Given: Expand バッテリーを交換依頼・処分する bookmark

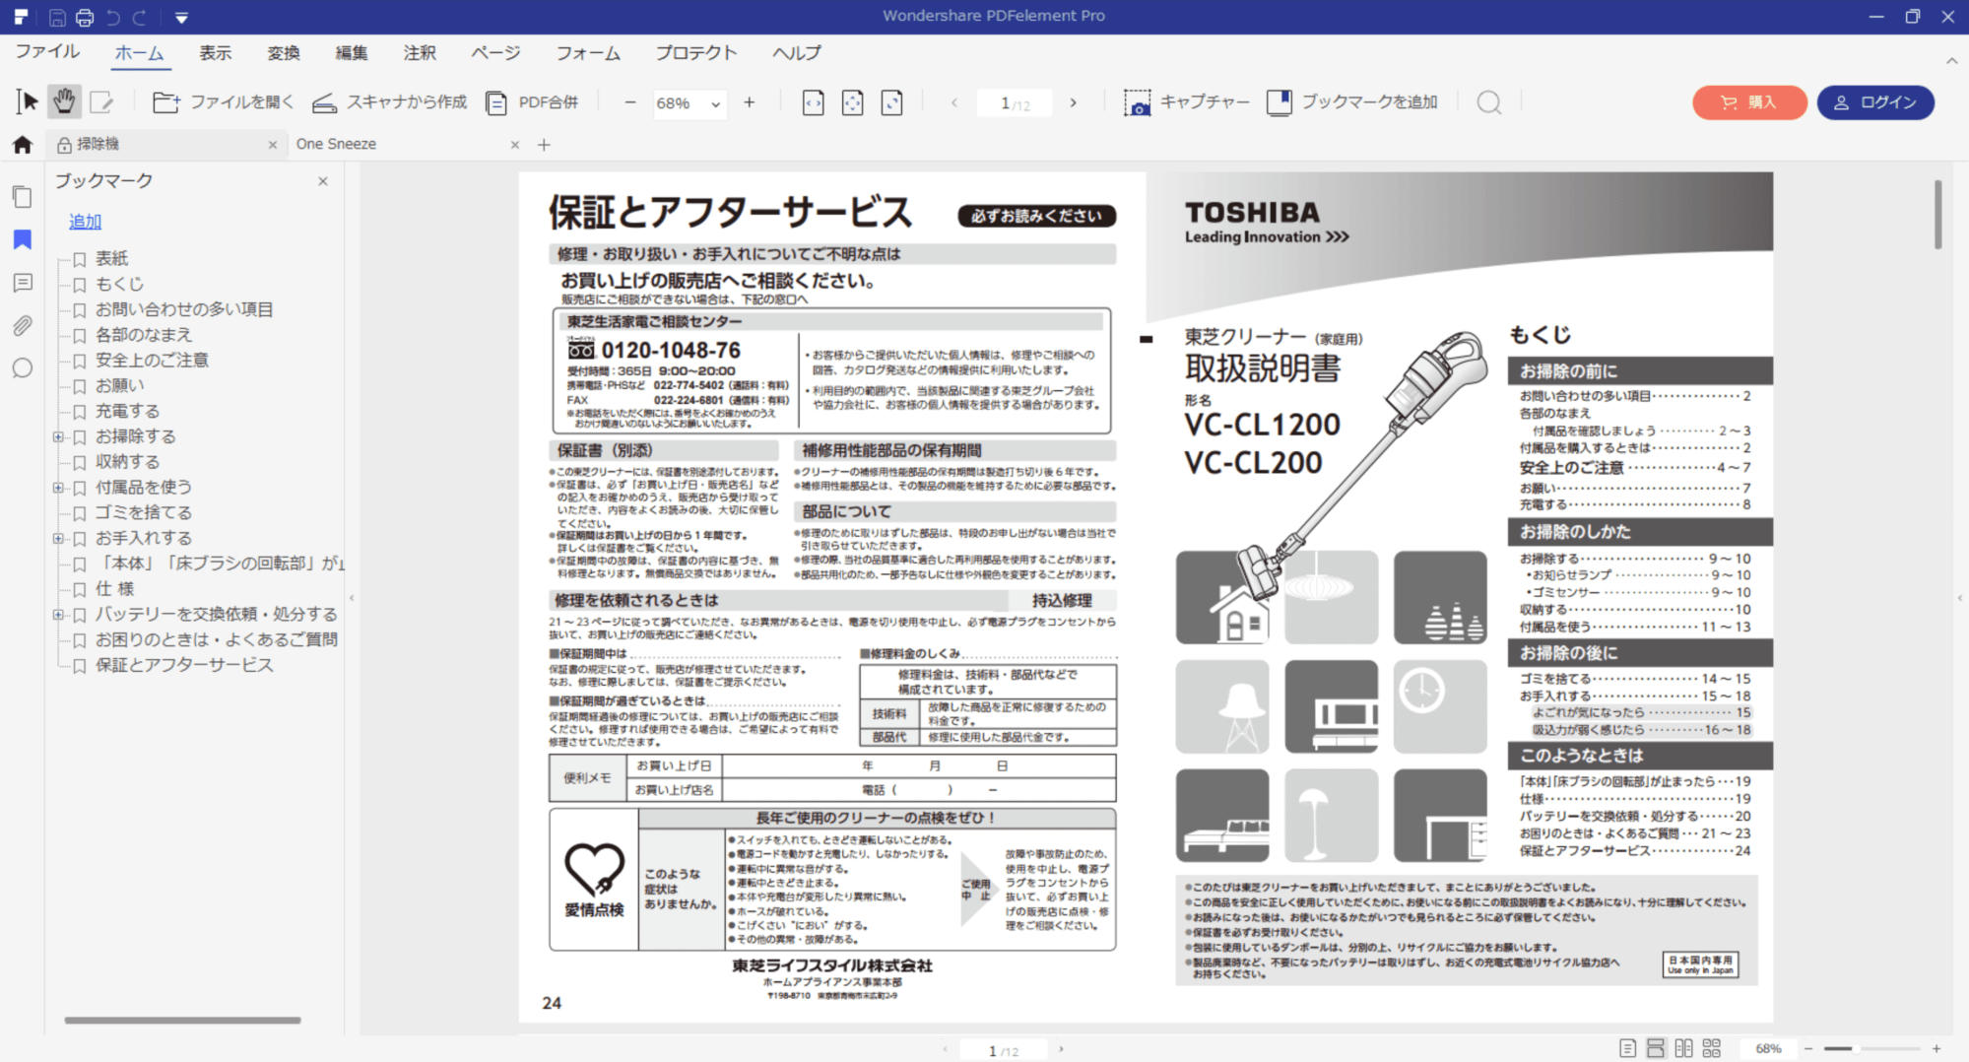Looking at the screenshot, I should click(58, 615).
